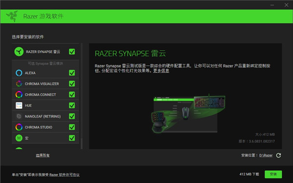Select the CHROMA STUDIO row label

click(39, 127)
